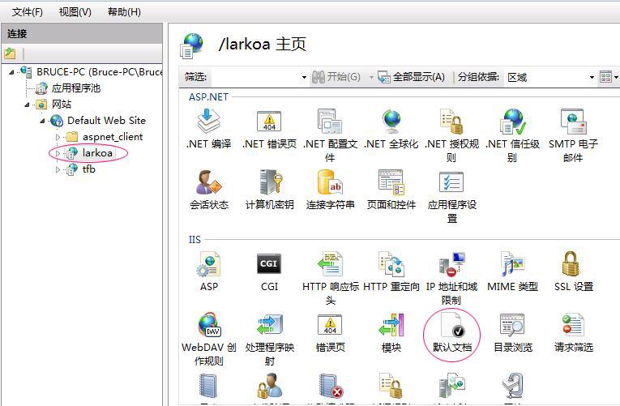Collapse the 网站 tree node
The height and width of the screenshot is (406, 620).
pyautogui.click(x=27, y=105)
